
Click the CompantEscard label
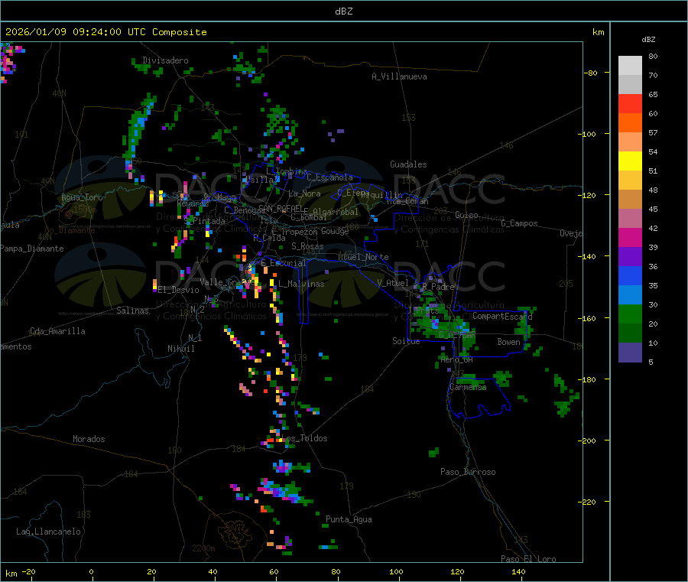tap(502, 316)
